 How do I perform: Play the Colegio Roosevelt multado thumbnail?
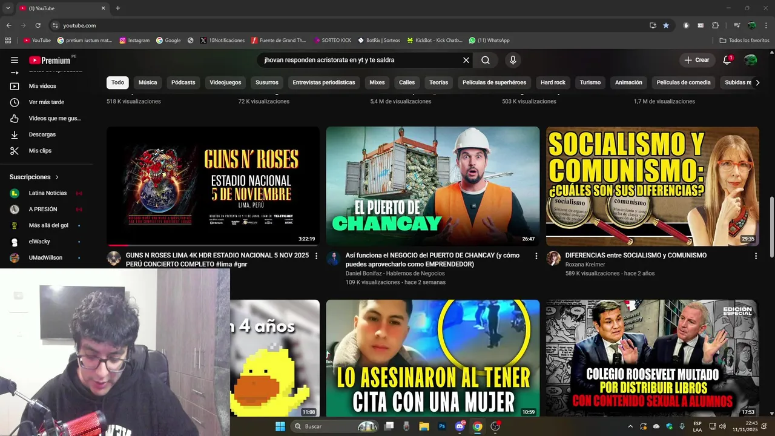click(x=653, y=358)
